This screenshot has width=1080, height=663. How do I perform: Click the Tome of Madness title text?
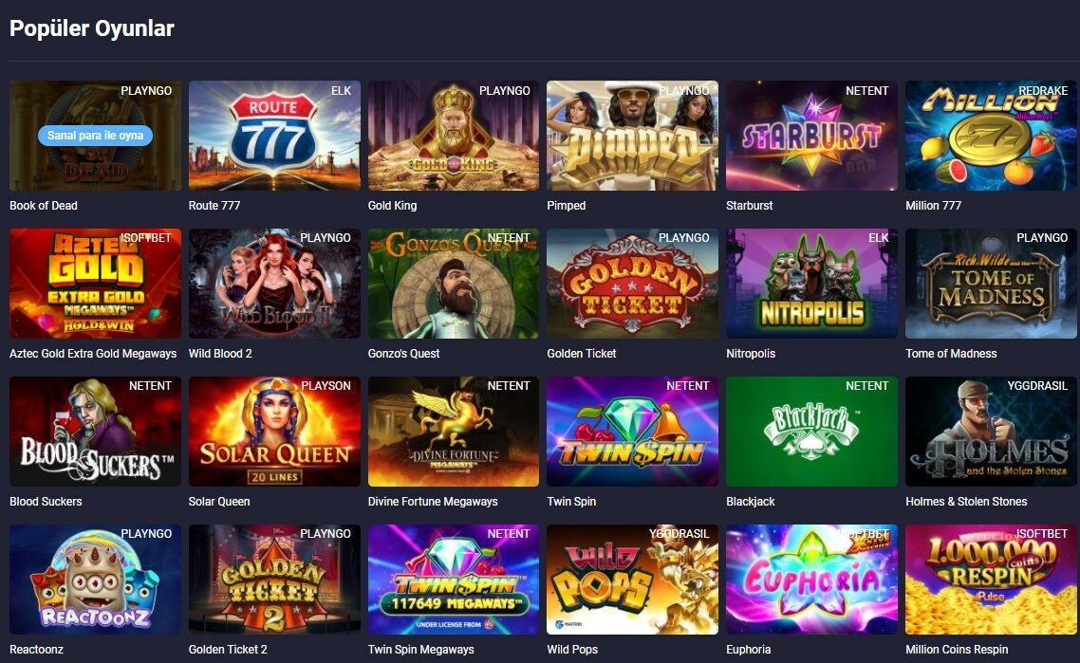click(951, 353)
